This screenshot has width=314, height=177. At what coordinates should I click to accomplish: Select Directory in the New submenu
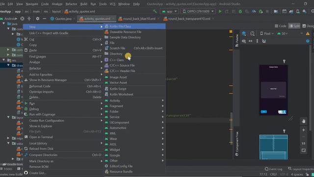click(134, 54)
